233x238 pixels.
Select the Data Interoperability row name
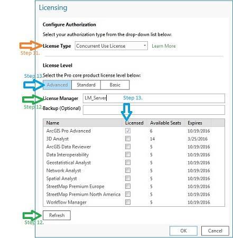(68, 154)
